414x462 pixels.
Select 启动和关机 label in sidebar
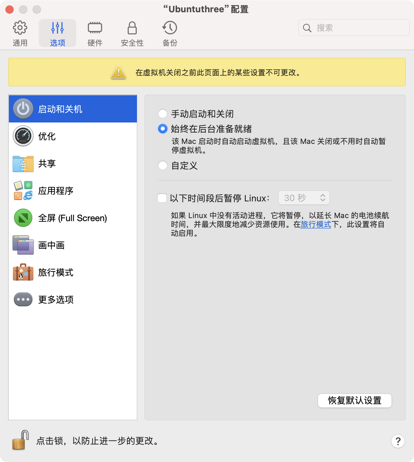[60, 109]
